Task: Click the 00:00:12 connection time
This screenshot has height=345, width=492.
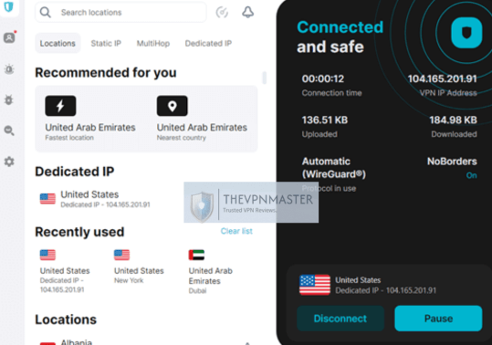Action: tap(323, 78)
